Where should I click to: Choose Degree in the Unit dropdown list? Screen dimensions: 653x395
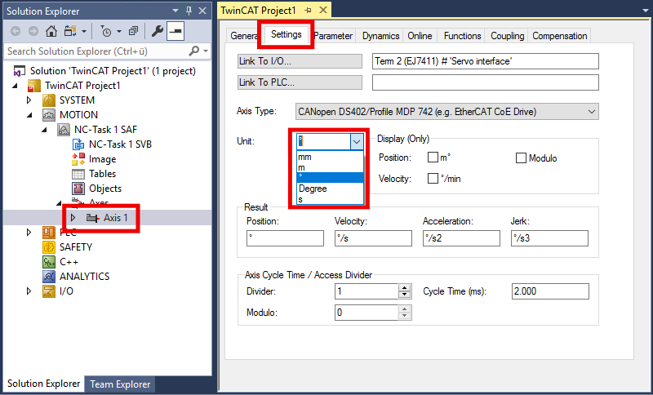pyautogui.click(x=313, y=189)
